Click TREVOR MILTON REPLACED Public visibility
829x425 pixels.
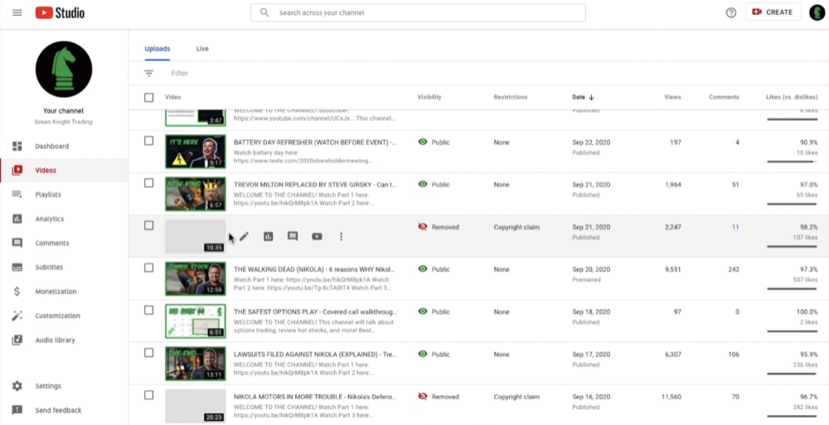tap(434, 185)
